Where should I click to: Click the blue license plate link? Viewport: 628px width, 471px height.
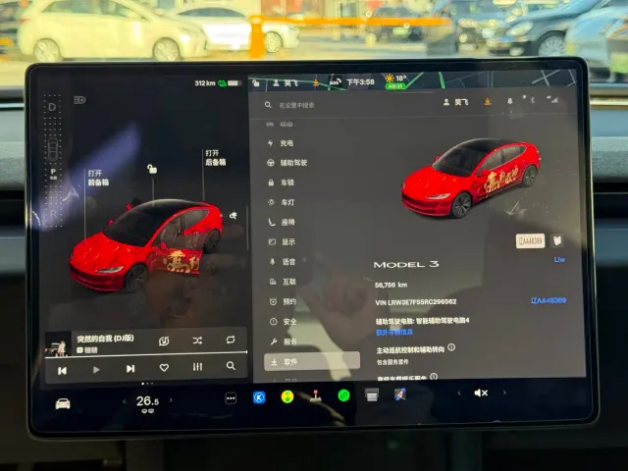click(x=549, y=300)
